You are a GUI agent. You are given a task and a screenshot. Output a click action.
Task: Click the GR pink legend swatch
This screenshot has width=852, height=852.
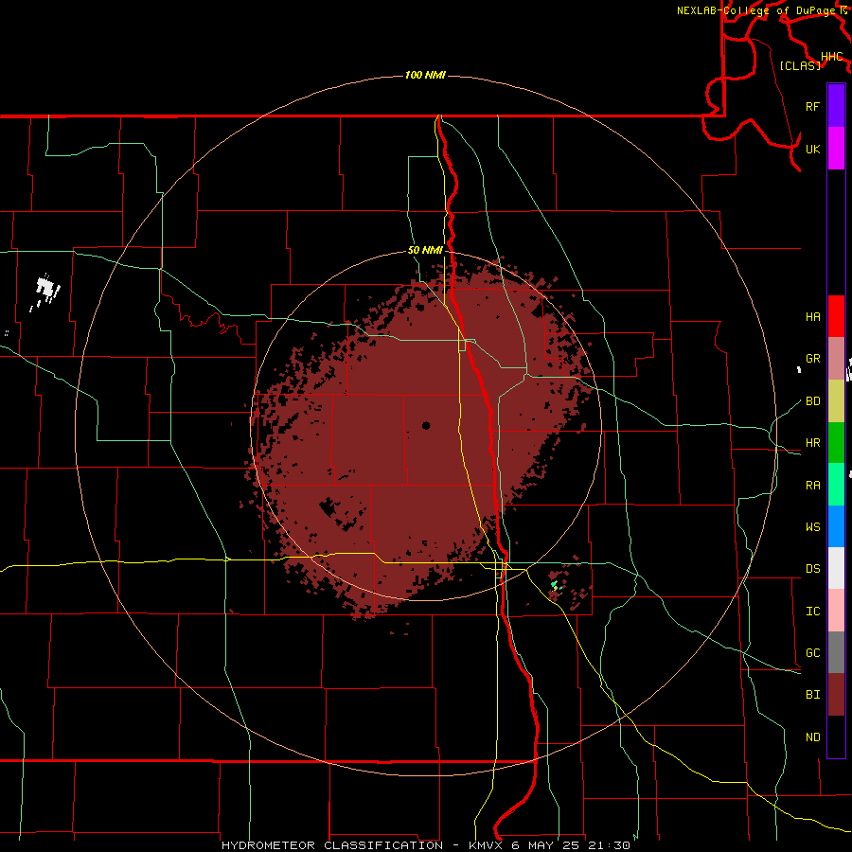click(x=836, y=358)
